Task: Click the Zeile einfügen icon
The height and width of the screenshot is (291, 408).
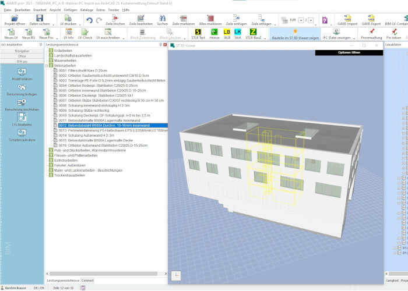Action: (x=236, y=18)
